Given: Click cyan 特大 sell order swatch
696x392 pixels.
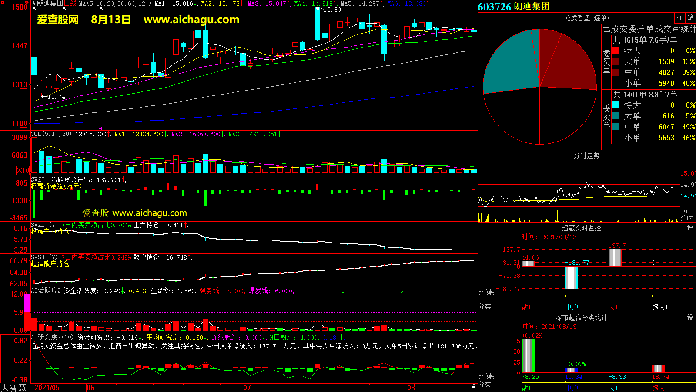Looking at the screenshot, I should (x=616, y=105).
